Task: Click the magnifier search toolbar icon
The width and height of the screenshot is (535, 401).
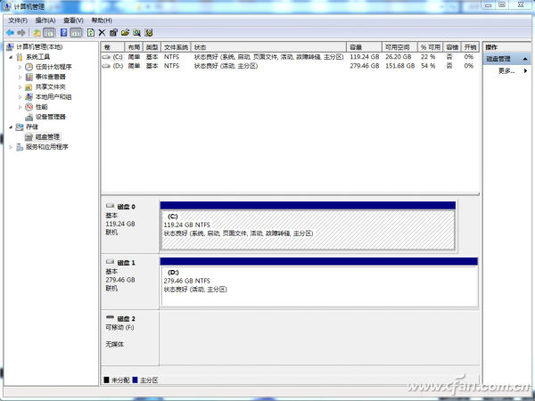Action: click(136, 33)
